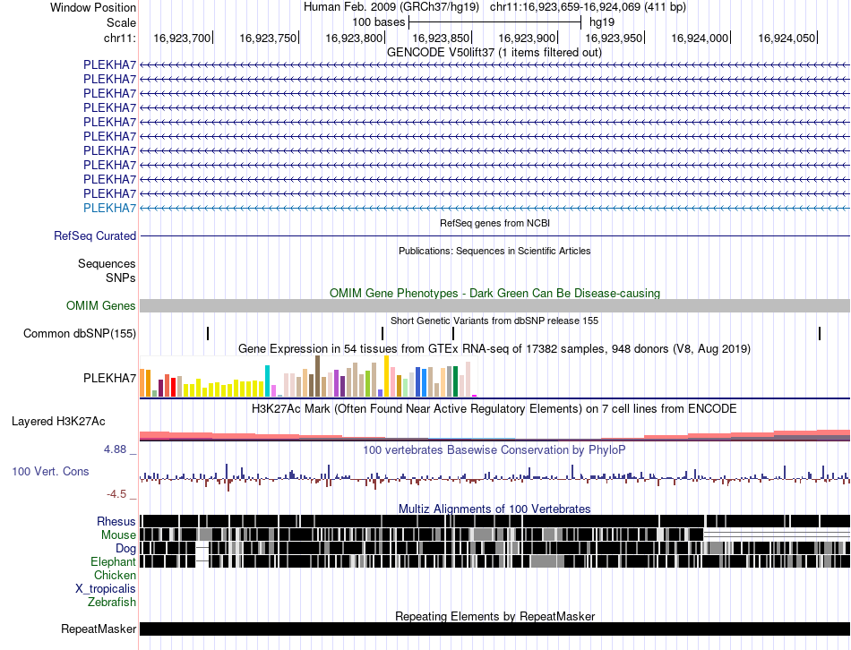Select the RefSeq Curated intron line
The image size is (851, 650).
[495, 236]
